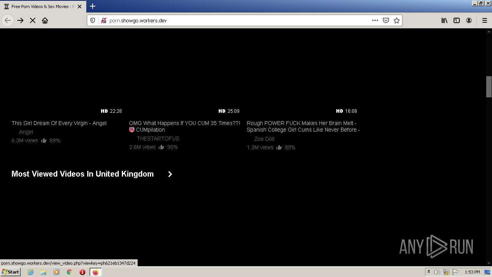Toggle the sidebar view icon
Image resolution: width=492 pixels, height=277 pixels.
point(457,20)
